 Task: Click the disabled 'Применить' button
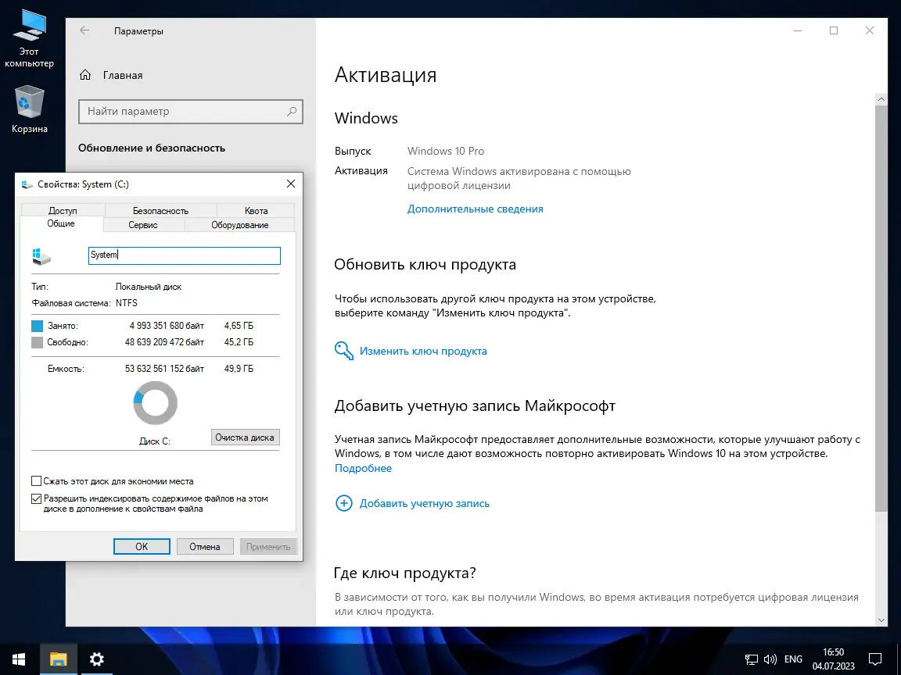[x=268, y=546]
